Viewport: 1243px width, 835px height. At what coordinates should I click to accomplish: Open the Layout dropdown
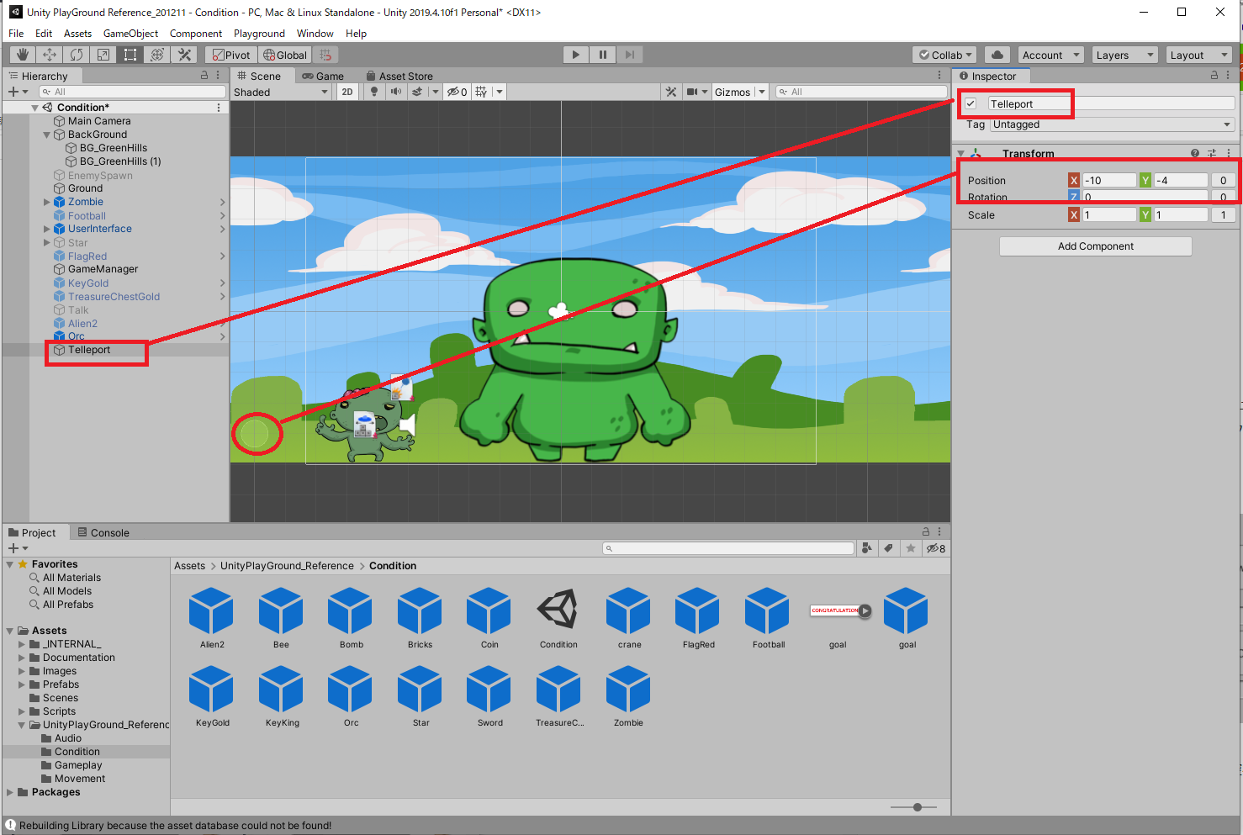pyautogui.click(x=1199, y=55)
